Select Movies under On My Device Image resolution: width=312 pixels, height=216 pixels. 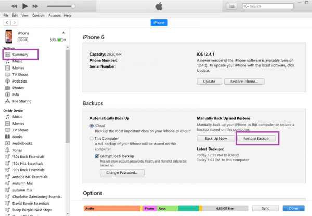(x=18, y=124)
